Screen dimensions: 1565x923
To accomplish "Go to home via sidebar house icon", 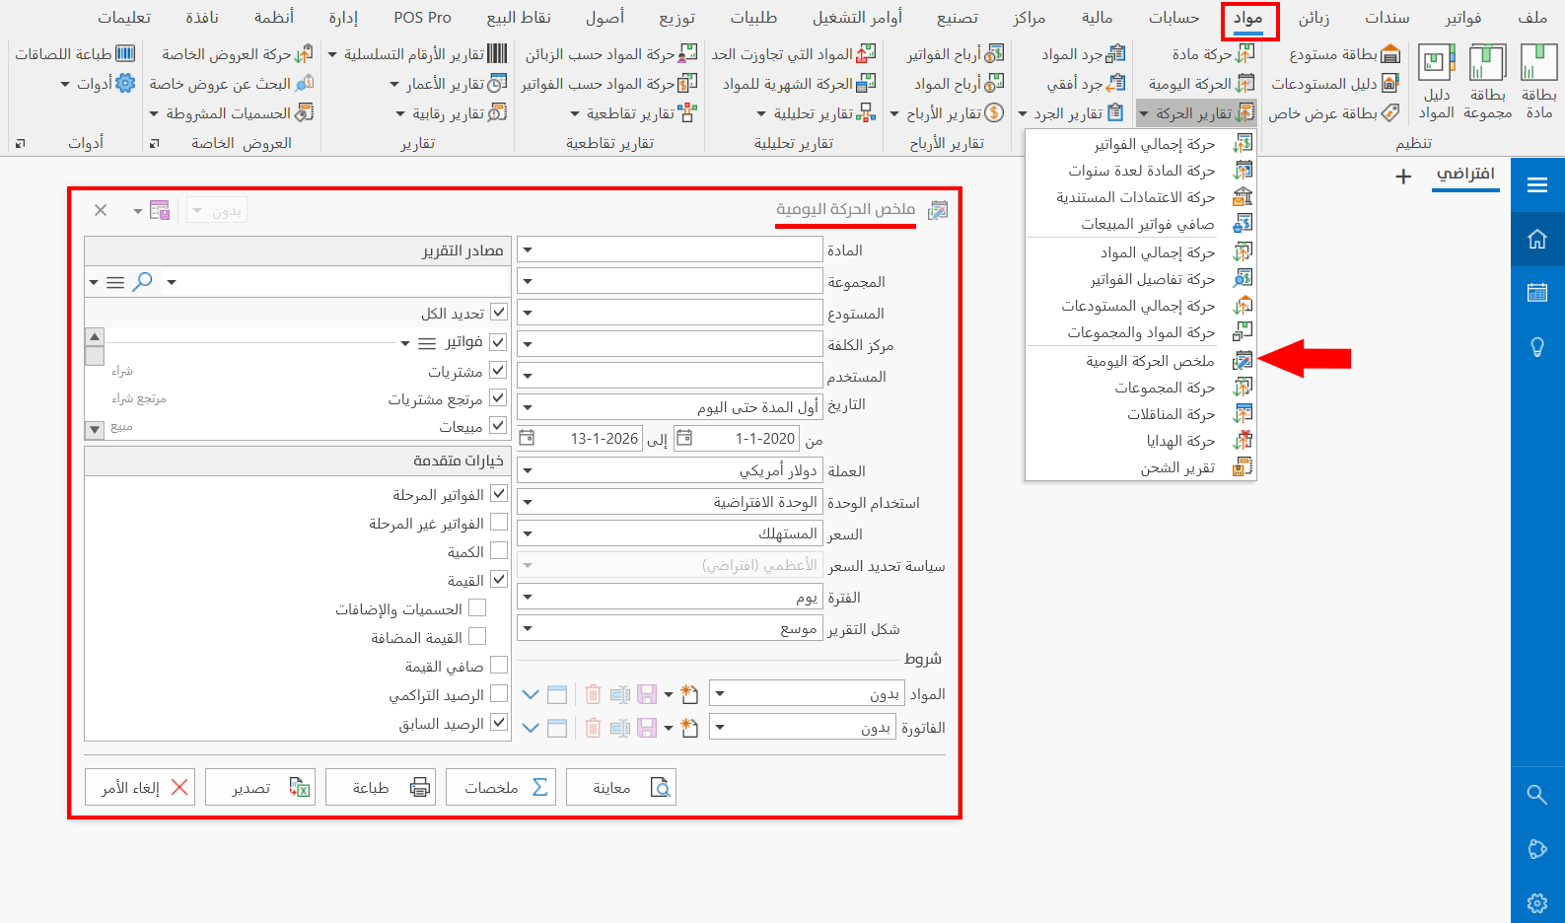I will coord(1537,239).
